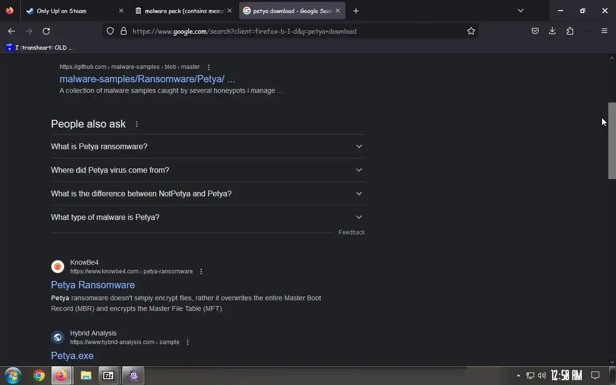616x385 pixels.
Task: Click the pinned Firefox View tab icon
Action: [10, 11]
